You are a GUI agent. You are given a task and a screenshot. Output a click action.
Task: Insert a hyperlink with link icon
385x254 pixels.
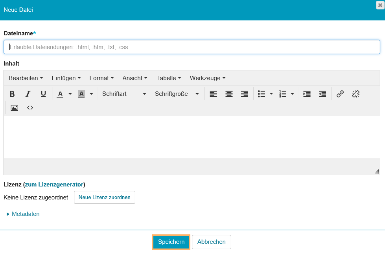tap(340, 94)
